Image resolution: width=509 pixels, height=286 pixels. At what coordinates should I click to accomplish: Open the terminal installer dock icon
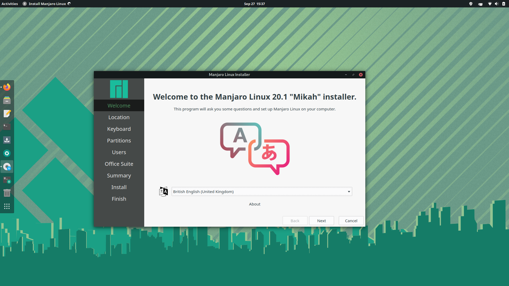(7, 180)
